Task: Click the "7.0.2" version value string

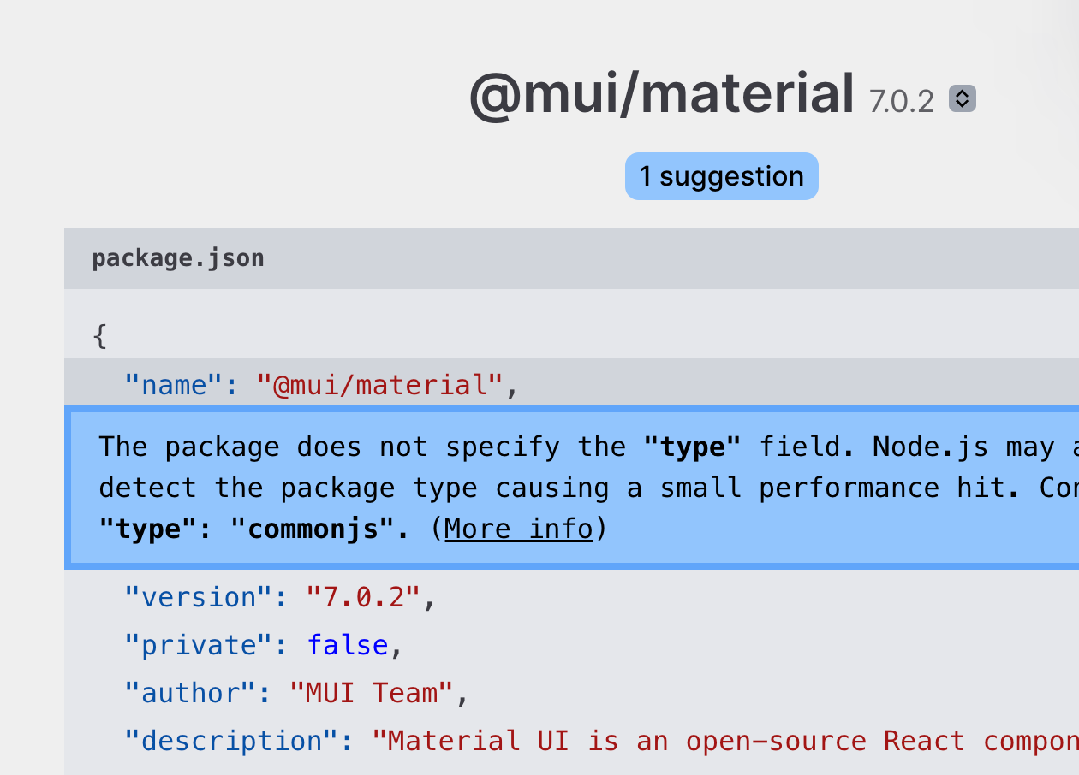Action: 363,597
